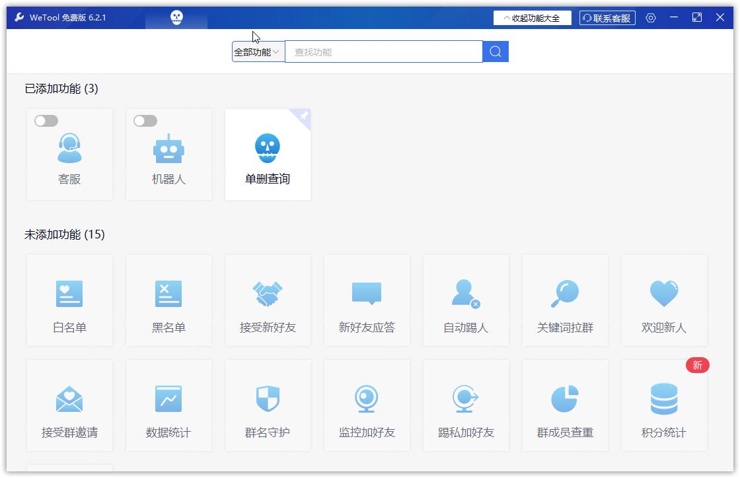Click the 联系客服 support button
Viewport: 740px width, 478px height.
[x=606, y=18]
